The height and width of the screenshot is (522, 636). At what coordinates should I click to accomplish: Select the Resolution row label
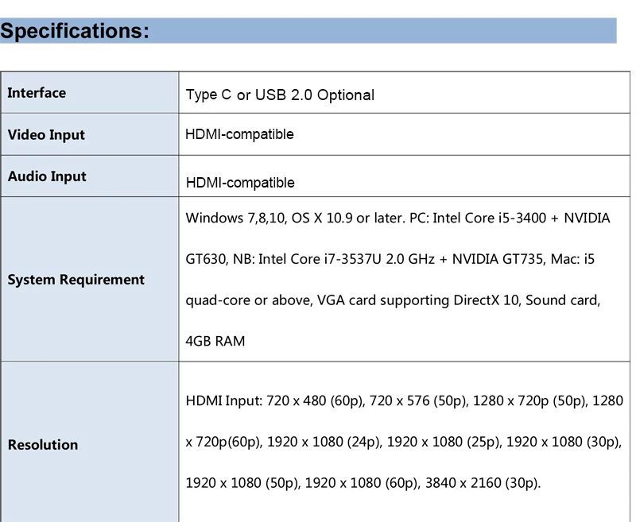point(43,445)
